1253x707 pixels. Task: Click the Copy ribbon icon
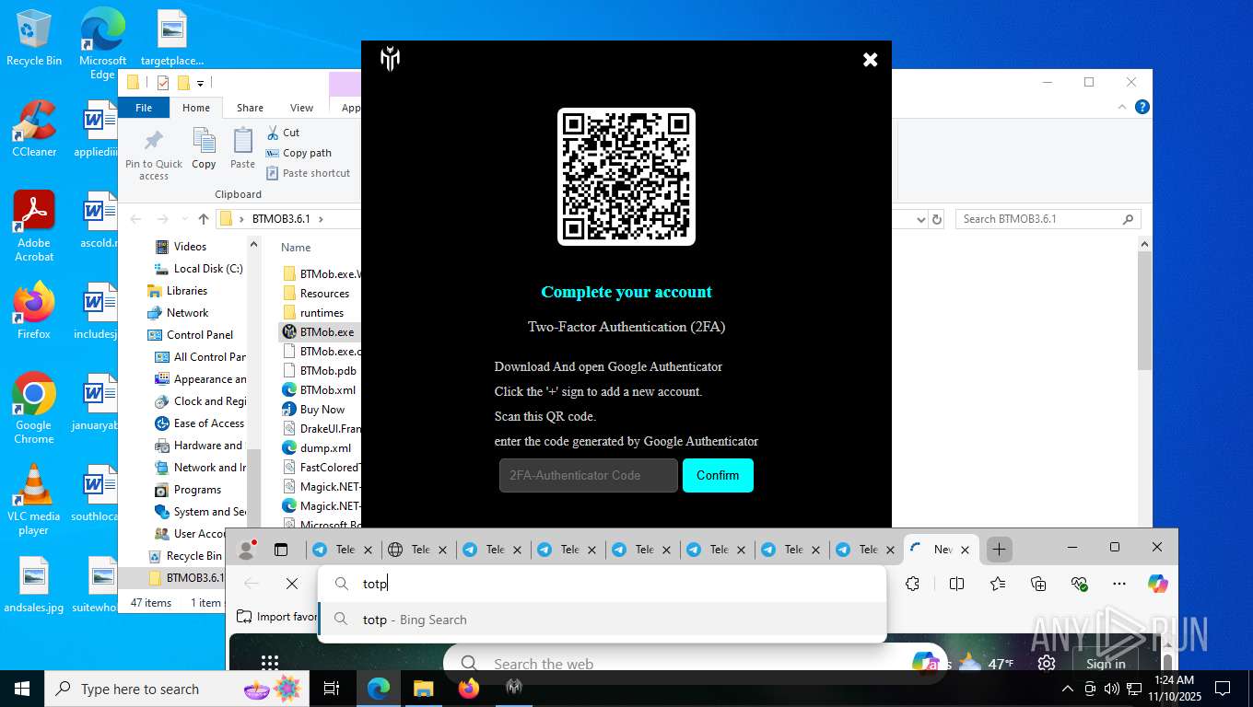click(204, 149)
